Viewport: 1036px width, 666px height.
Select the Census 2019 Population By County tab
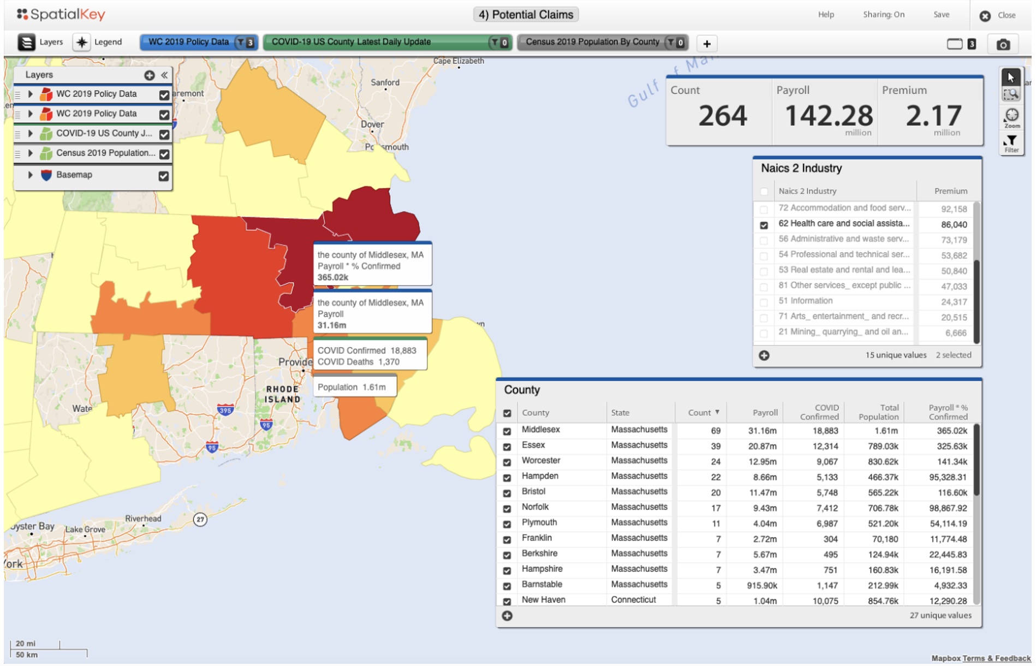[592, 42]
